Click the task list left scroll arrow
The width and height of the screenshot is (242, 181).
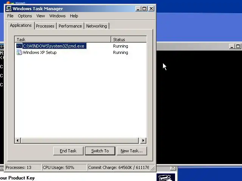pos(18,140)
